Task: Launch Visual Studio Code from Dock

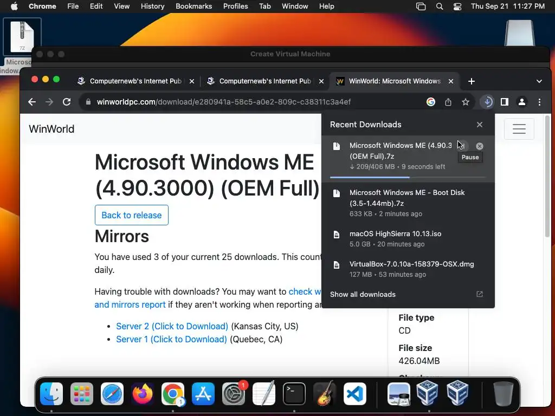Action: click(x=354, y=394)
